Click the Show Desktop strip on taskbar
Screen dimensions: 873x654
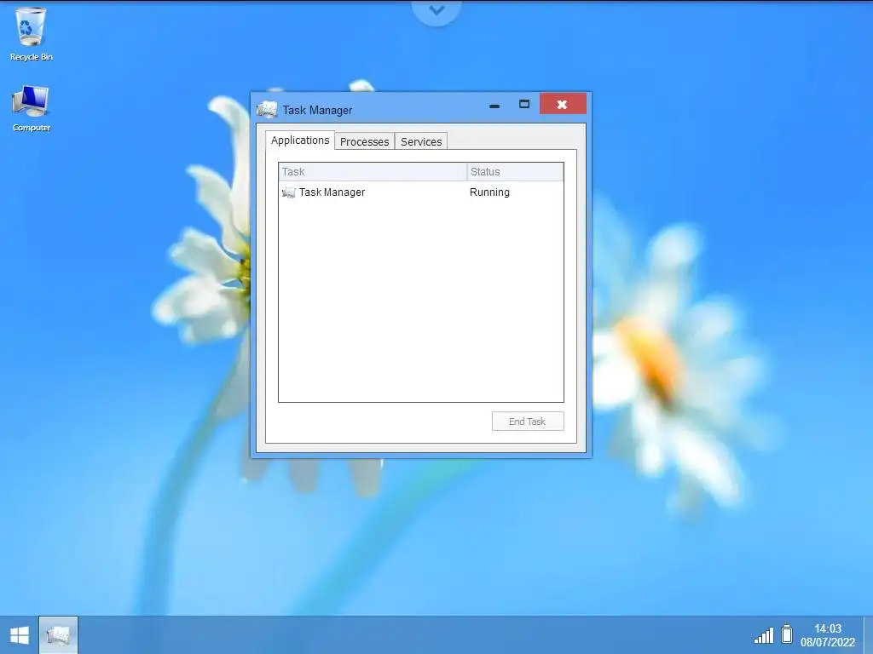pos(867,635)
